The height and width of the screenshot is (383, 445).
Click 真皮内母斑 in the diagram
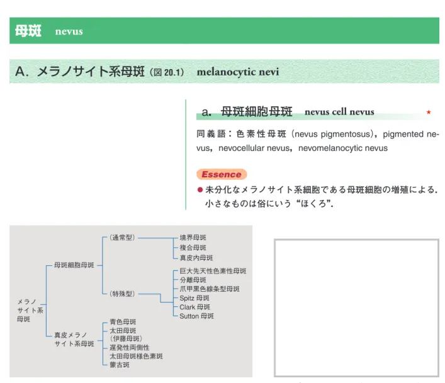tap(196, 258)
